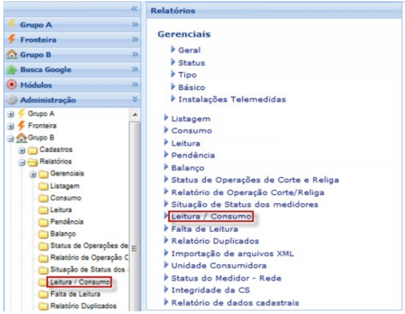Image resolution: width=405 pixels, height=314 pixels.
Task: Select Leitura / Consumo in the tree
Action: (80, 282)
